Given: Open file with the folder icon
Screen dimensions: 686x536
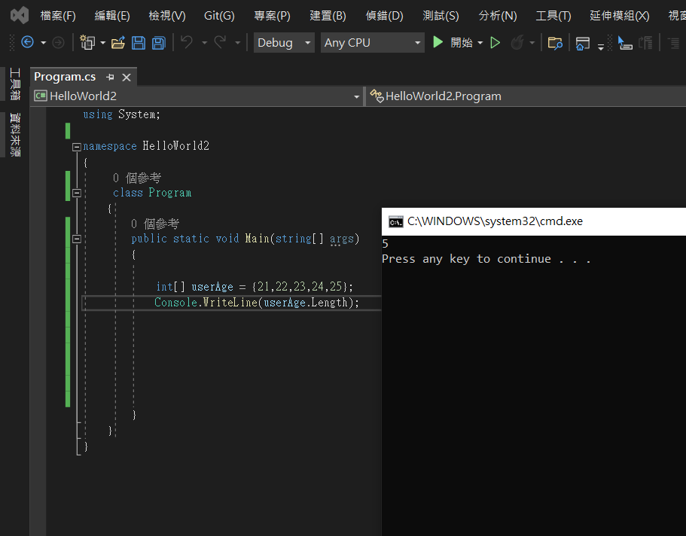Looking at the screenshot, I should point(118,42).
